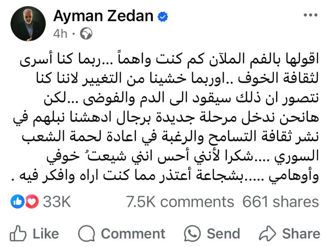The width and height of the screenshot is (330, 247).
Task: View the 661 shares list
Action: 280,202
